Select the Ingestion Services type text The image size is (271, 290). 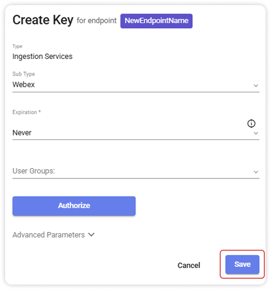point(42,57)
